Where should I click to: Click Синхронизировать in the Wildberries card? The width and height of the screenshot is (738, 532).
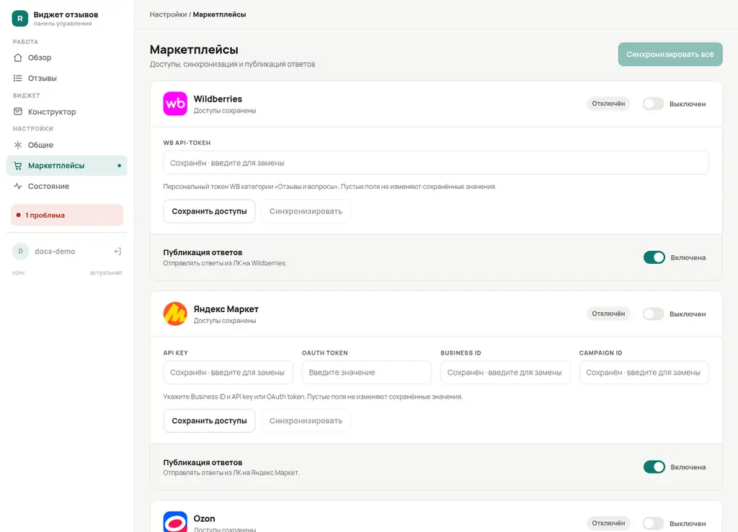click(306, 211)
